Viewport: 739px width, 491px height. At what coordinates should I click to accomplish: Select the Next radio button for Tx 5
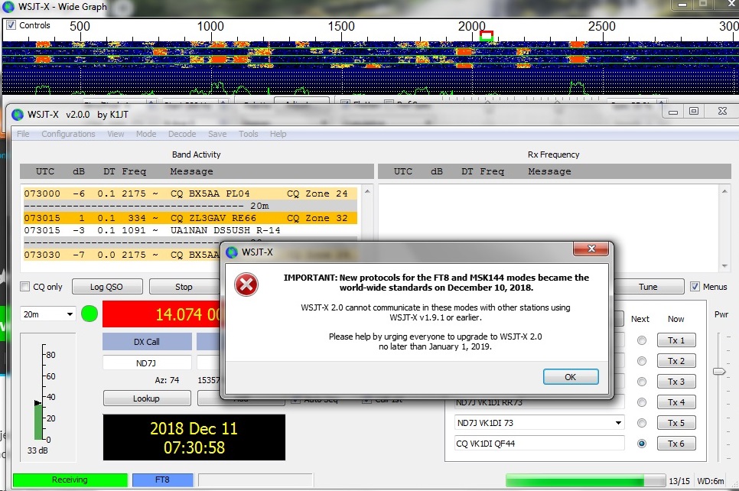pos(641,423)
